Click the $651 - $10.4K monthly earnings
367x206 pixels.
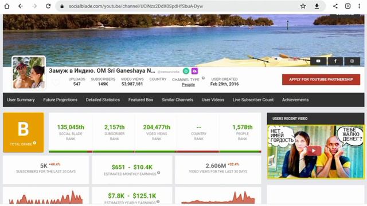coord(132,167)
